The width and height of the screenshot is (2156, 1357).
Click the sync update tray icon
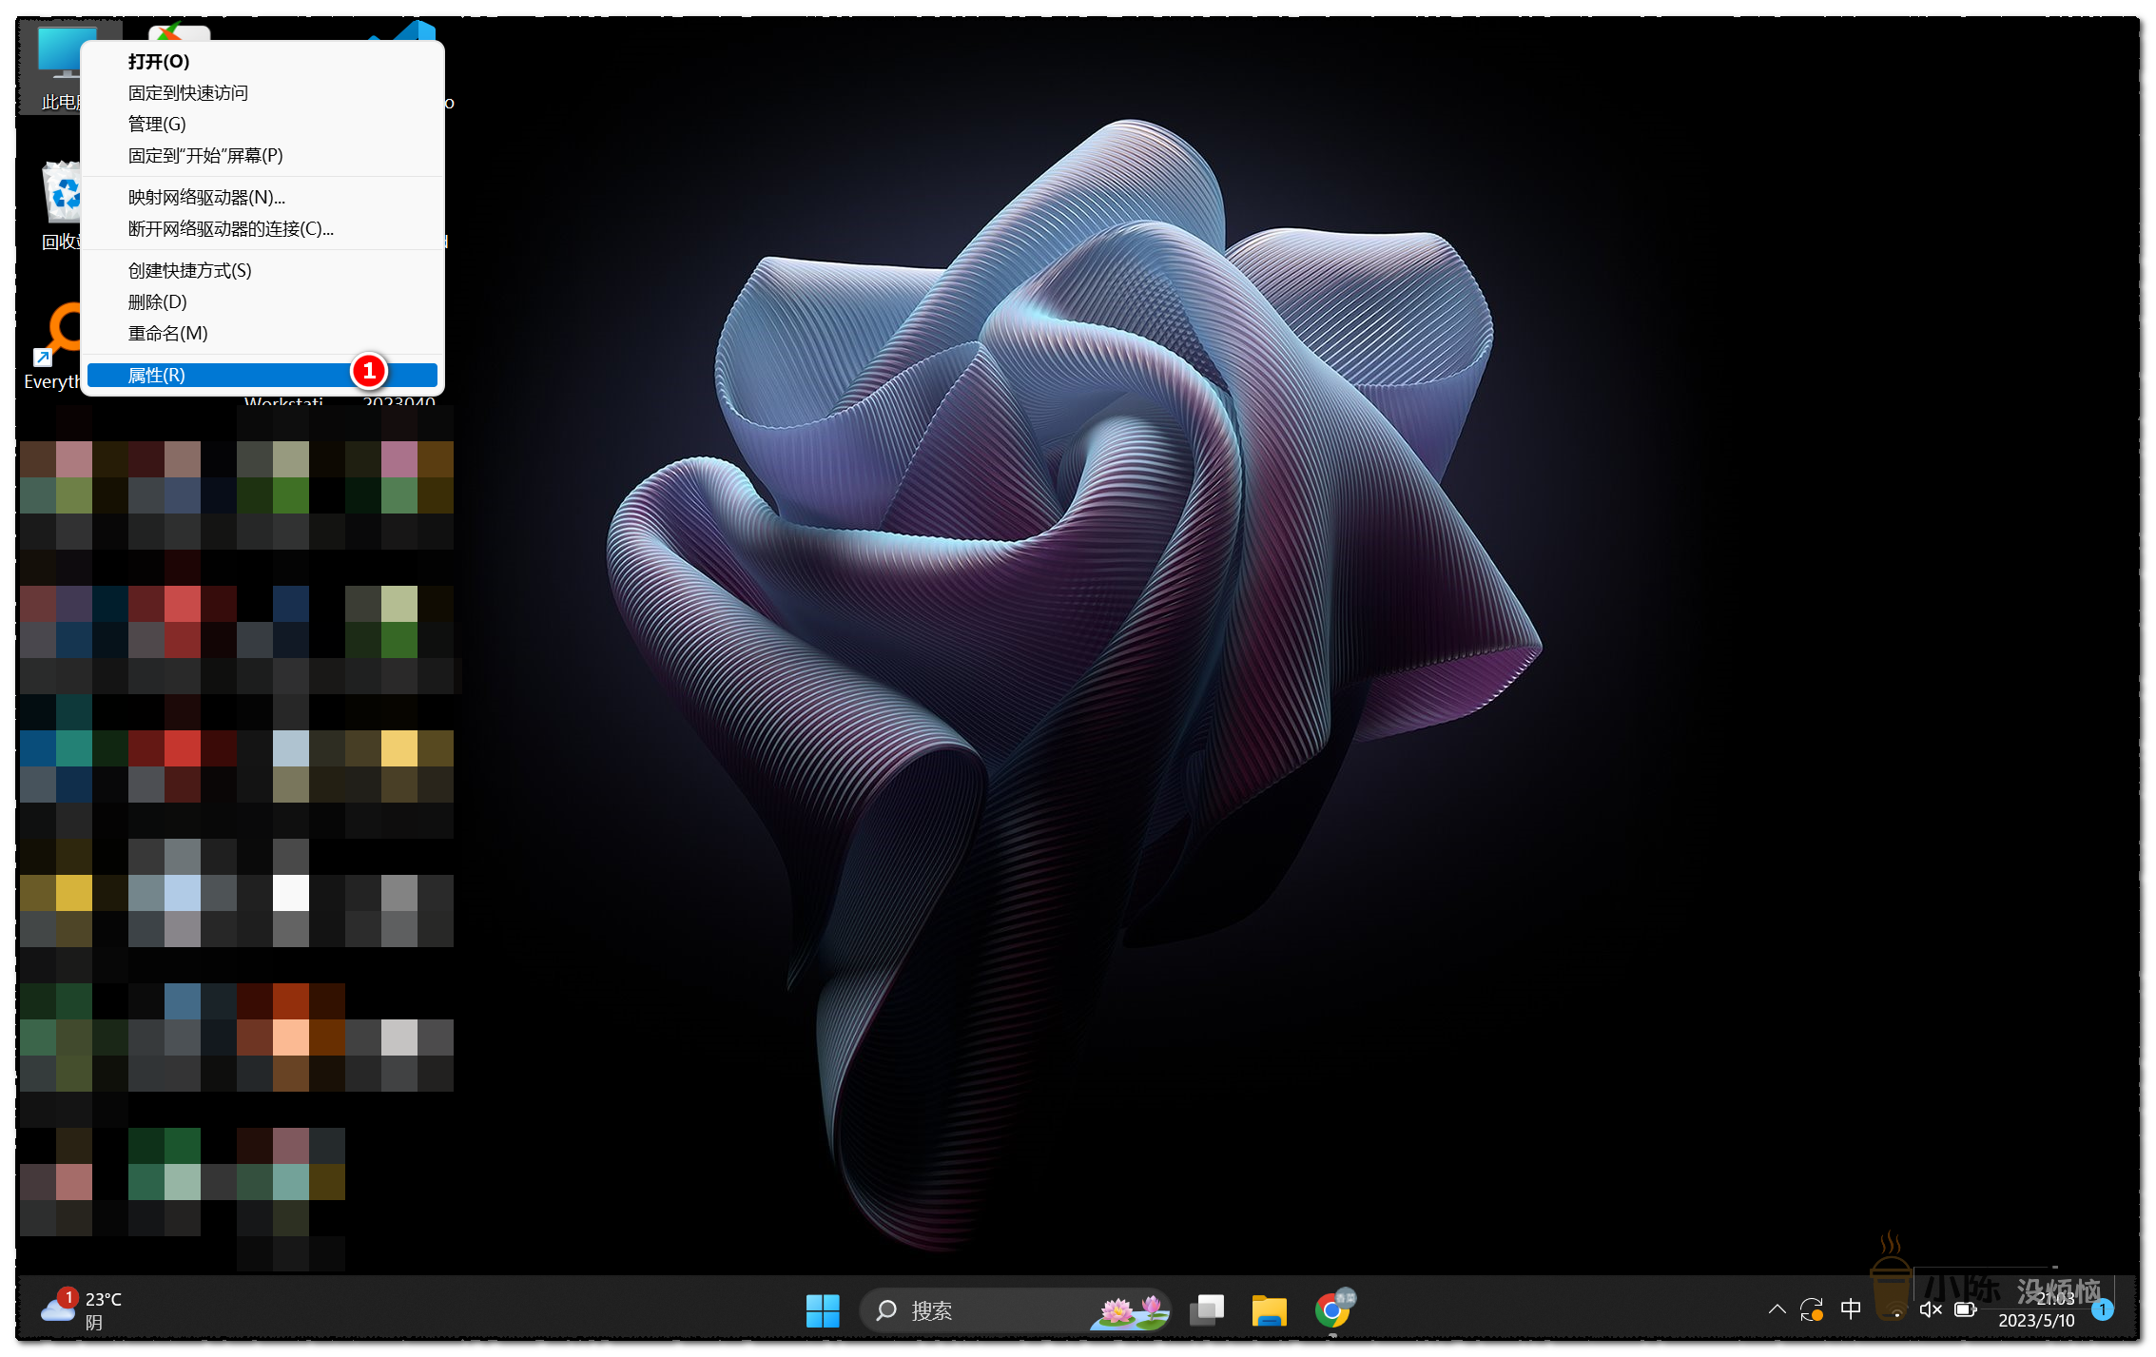click(1811, 1310)
